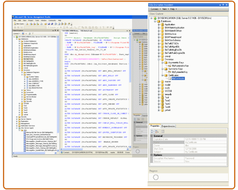Close the SSMS Object Explorer panel
The image size is (238, 190).
tap(58, 31)
